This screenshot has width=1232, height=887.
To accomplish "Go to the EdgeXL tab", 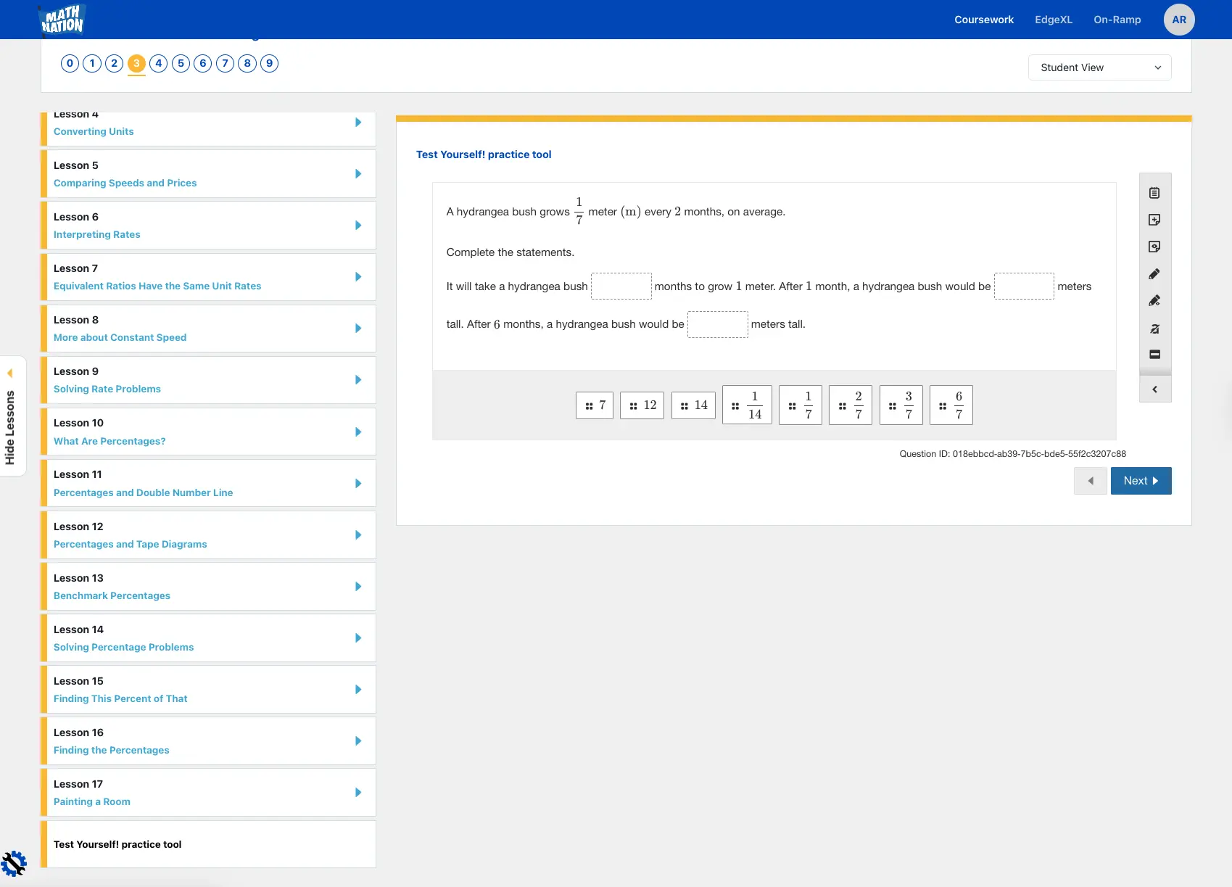I will 1053,20.
